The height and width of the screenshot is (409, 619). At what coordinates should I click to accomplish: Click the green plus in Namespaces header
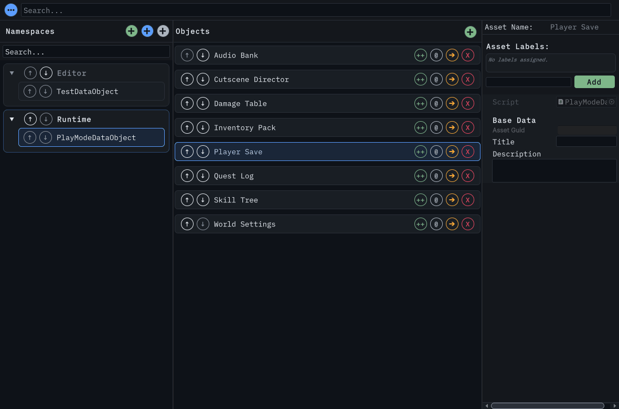pos(132,31)
